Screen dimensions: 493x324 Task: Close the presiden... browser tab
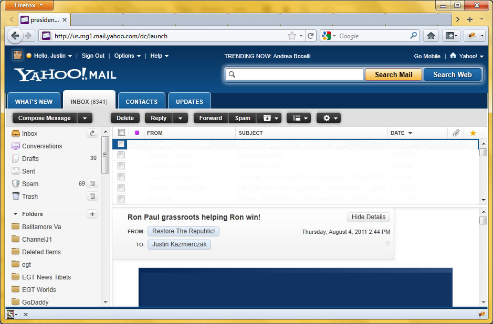(x=65, y=20)
